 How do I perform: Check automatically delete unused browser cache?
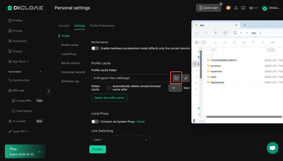click(x=109, y=88)
